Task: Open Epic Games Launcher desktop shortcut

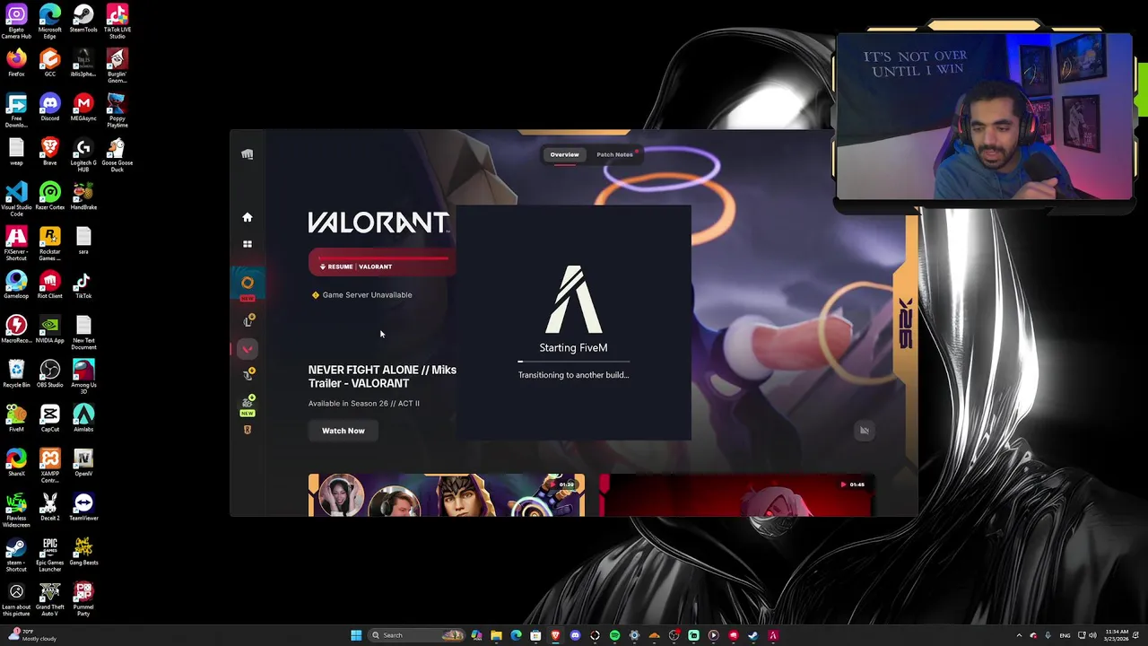Action: point(50,554)
